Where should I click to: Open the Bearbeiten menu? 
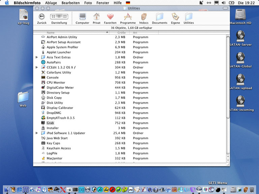(70, 3)
